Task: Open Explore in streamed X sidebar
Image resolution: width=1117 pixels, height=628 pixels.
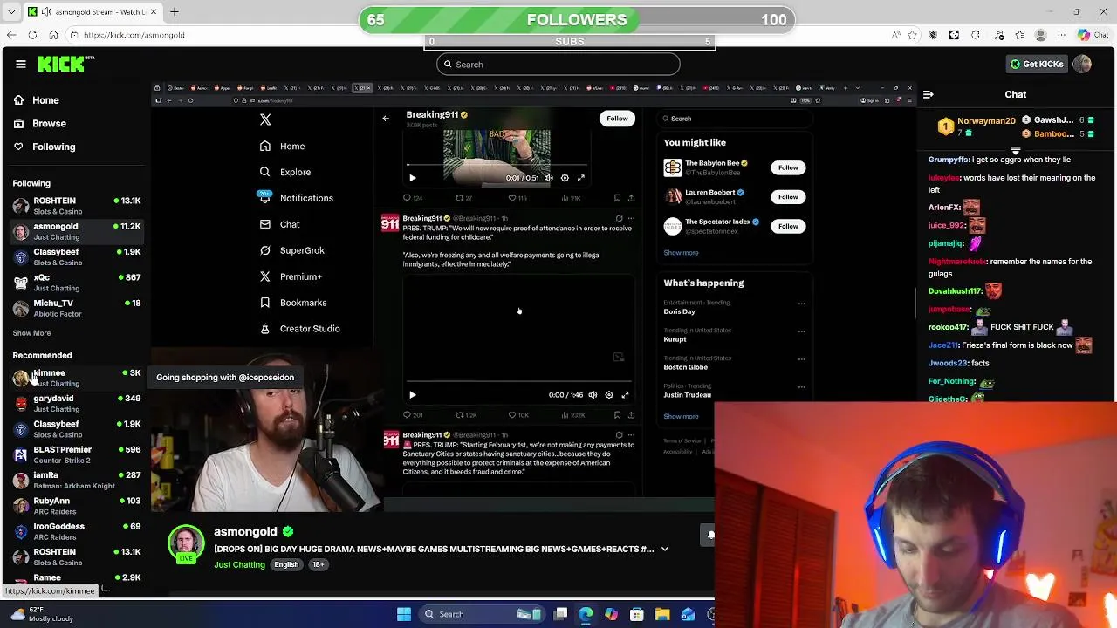Action: click(x=285, y=172)
